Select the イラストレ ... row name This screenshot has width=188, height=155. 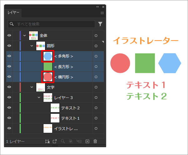click(x=66, y=129)
